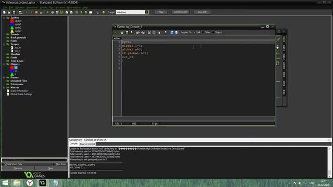The height and width of the screenshot is (187, 333).
Task: Open the File menu
Action: point(5,7)
